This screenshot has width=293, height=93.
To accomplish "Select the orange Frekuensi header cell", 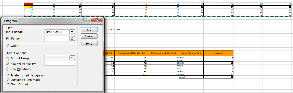I will pyautogui.click(x=218, y=53).
